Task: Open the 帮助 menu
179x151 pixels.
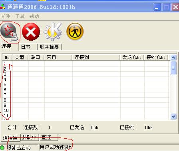Action: click(x=34, y=16)
